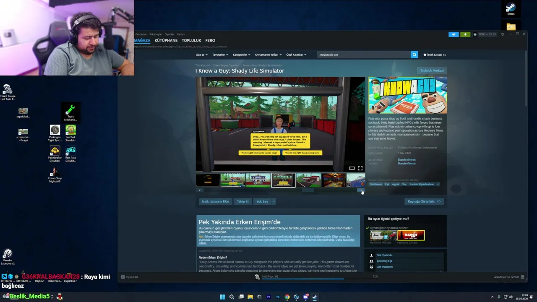Open the Pawnbroker Simulator desktop icon
537x302 pixels.
(55, 154)
